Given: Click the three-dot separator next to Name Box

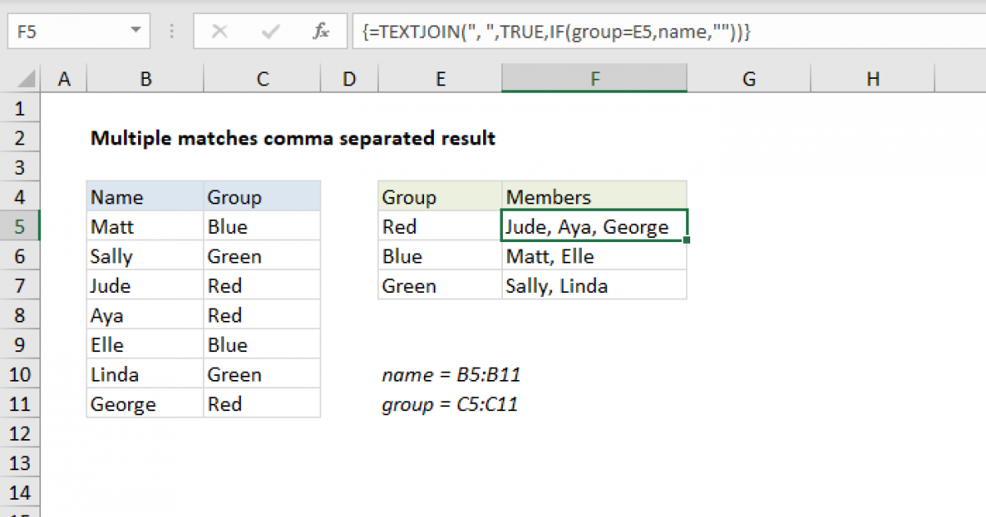Looking at the screenshot, I should pyautogui.click(x=171, y=31).
